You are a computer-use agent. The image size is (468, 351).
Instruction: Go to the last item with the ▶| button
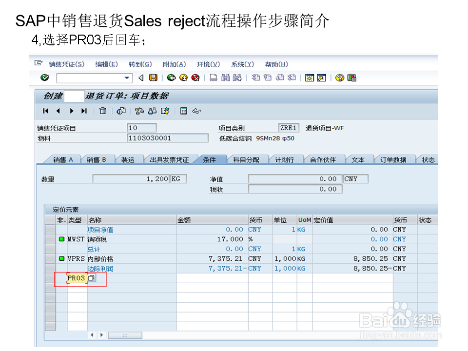click(84, 111)
